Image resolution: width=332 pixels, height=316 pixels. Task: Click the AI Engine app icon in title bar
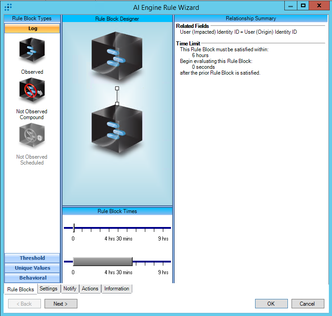coord(8,7)
